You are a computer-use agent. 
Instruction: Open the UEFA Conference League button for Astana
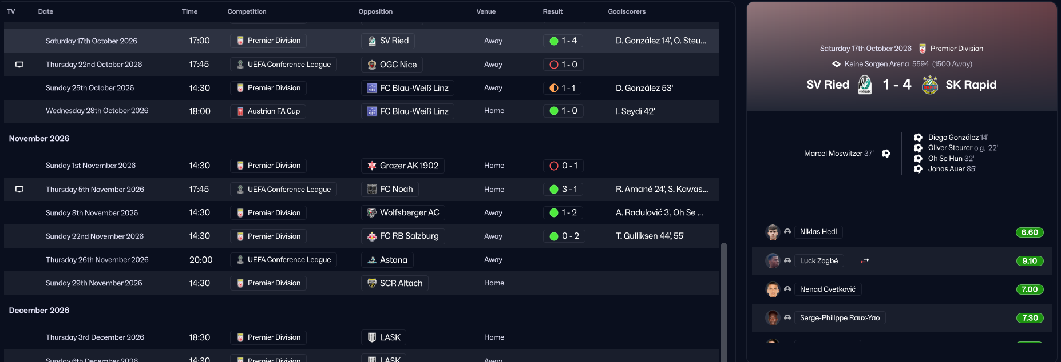tap(283, 260)
